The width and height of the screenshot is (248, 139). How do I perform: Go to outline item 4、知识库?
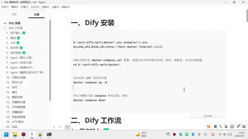[14, 48]
